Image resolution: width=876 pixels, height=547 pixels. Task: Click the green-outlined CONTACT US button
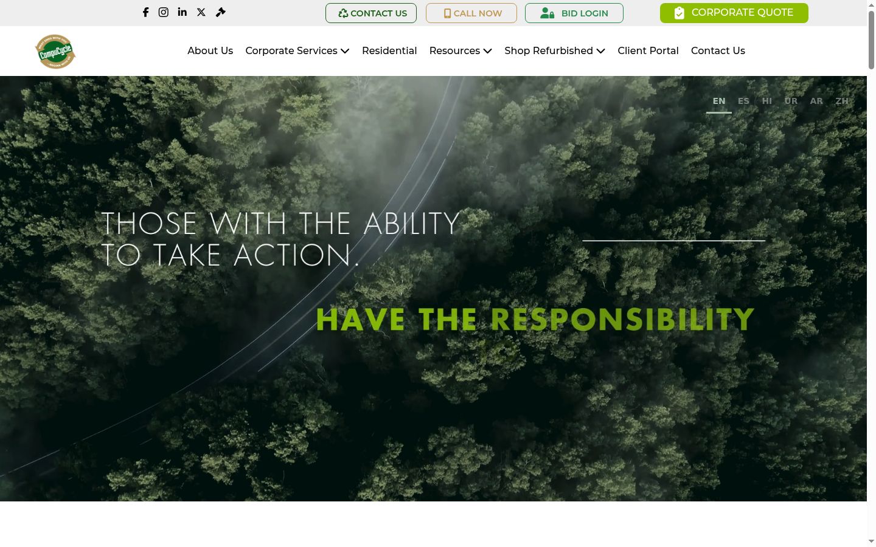pyautogui.click(x=371, y=13)
